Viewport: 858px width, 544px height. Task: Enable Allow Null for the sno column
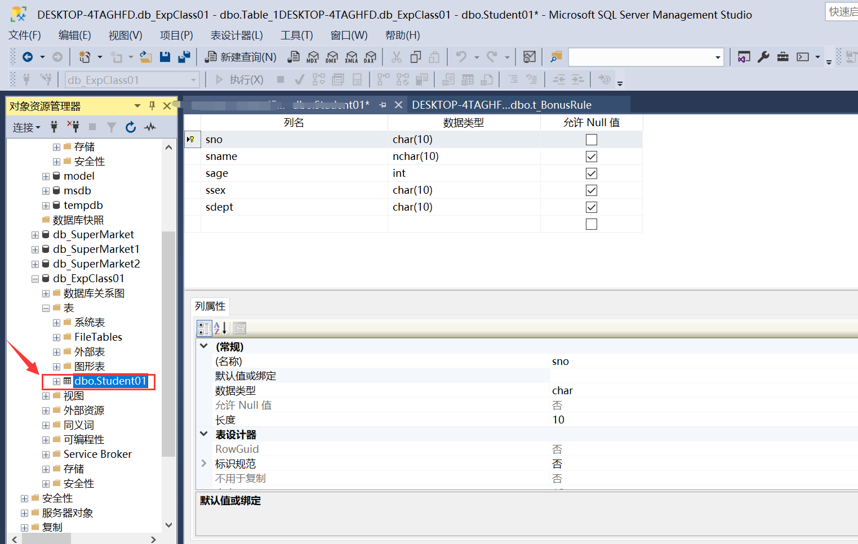(591, 139)
